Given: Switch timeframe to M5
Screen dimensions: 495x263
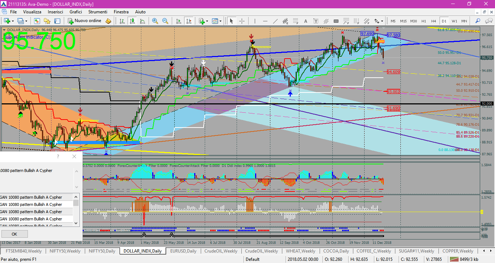Looking at the screenshot, I should tap(393, 21).
